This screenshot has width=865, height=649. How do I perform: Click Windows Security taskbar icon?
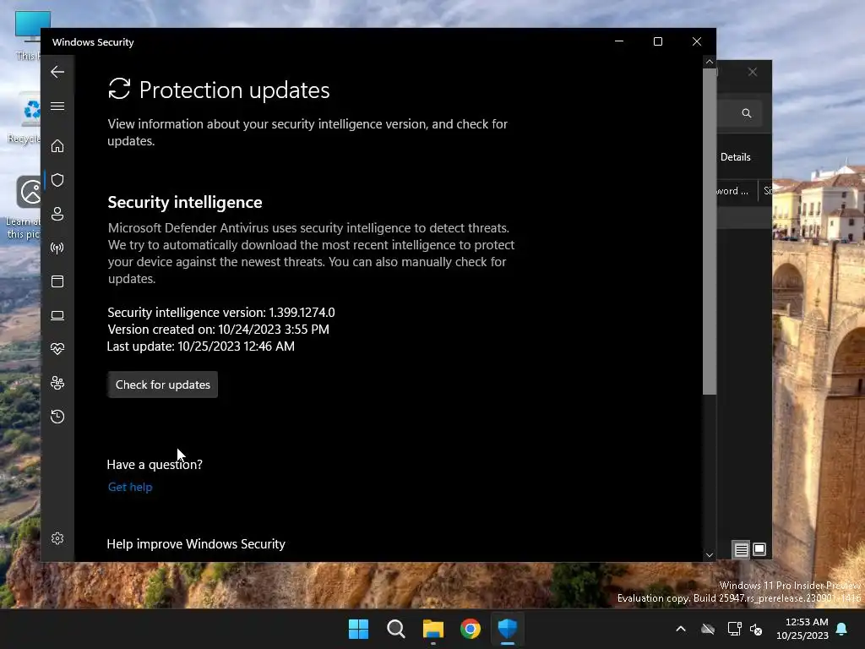[508, 629]
